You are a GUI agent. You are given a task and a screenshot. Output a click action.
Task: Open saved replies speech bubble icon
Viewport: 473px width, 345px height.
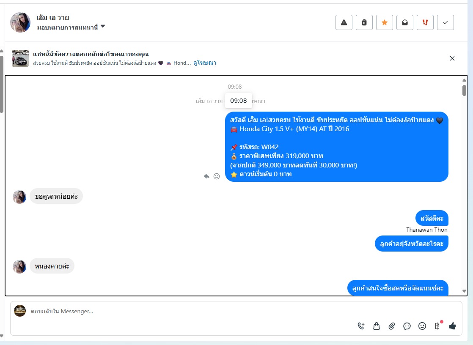point(407,326)
